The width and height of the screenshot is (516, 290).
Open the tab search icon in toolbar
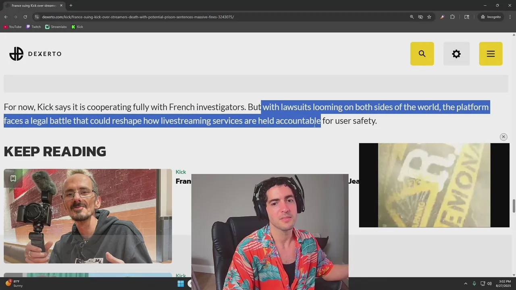click(467, 17)
